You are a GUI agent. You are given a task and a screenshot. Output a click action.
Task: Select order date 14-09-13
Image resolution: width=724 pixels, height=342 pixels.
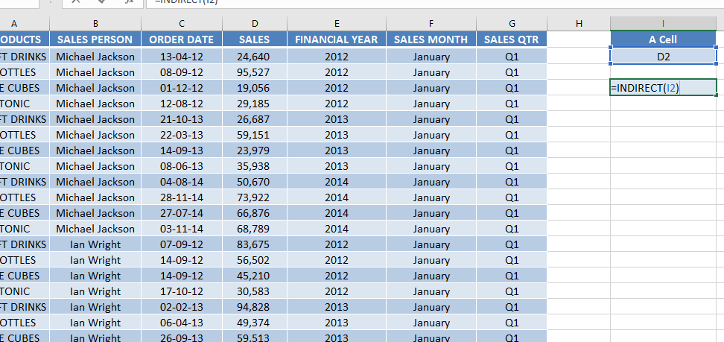pyautogui.click(x=182, y=151)
